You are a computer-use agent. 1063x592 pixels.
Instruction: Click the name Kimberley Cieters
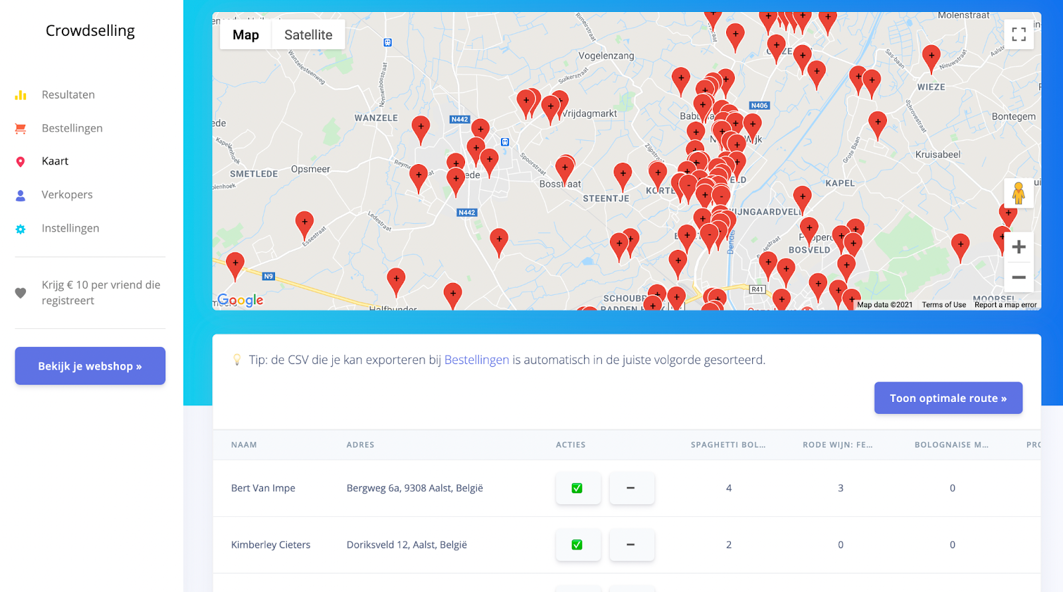[x=270, y=545]
